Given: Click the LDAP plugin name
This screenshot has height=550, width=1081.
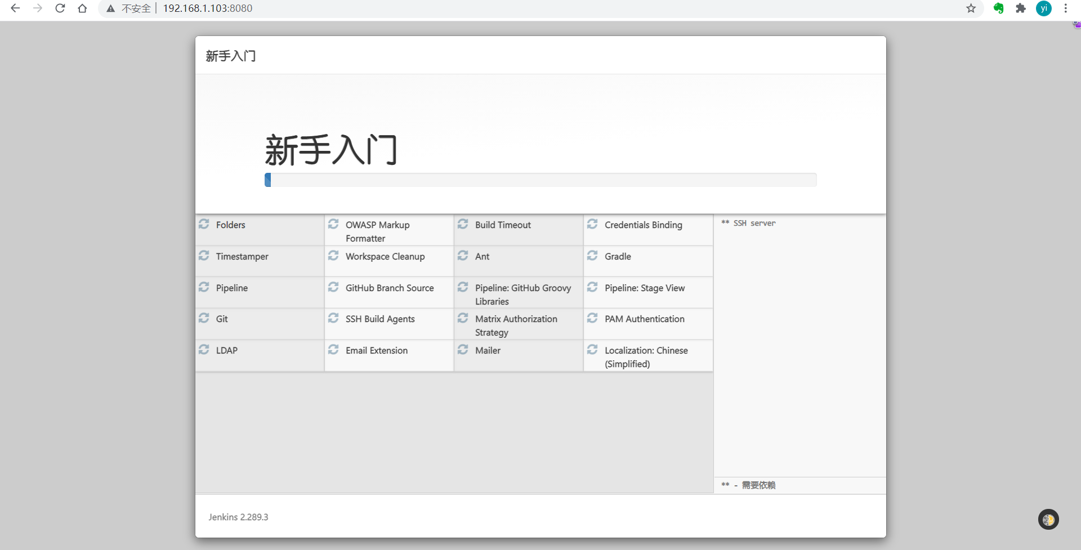Looking at the screenshot, I should (x=227, y=351).
